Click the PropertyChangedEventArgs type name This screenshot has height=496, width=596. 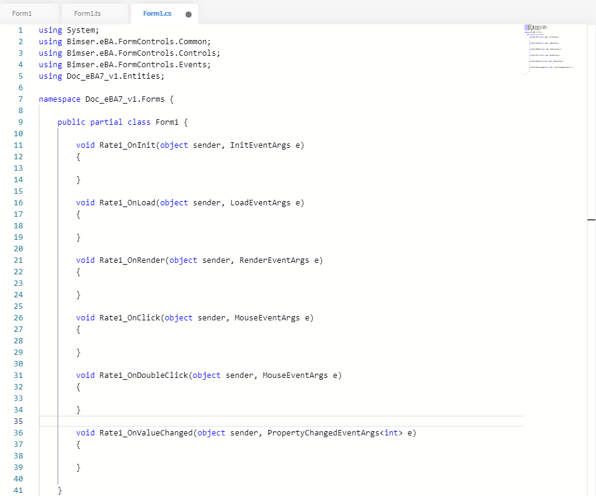point(323,433)
